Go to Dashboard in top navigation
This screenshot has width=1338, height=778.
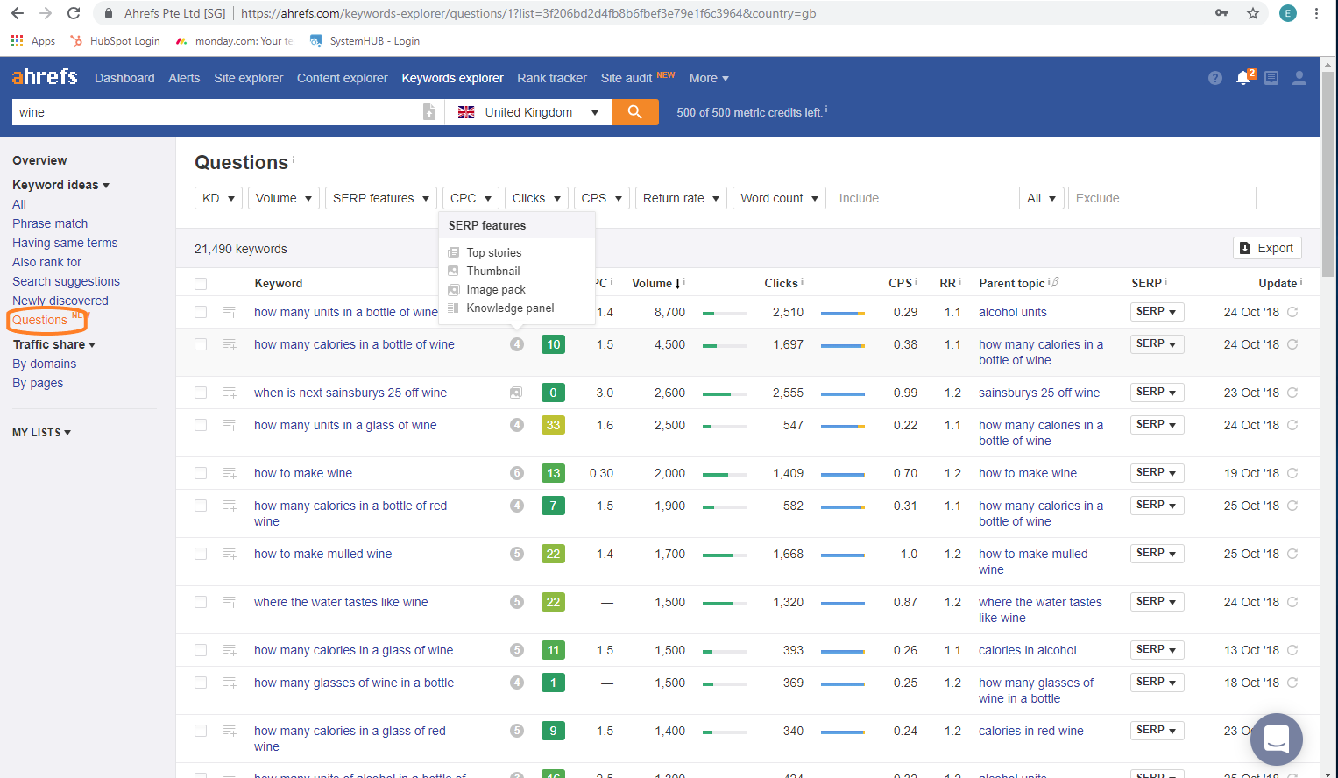(124, 78)
